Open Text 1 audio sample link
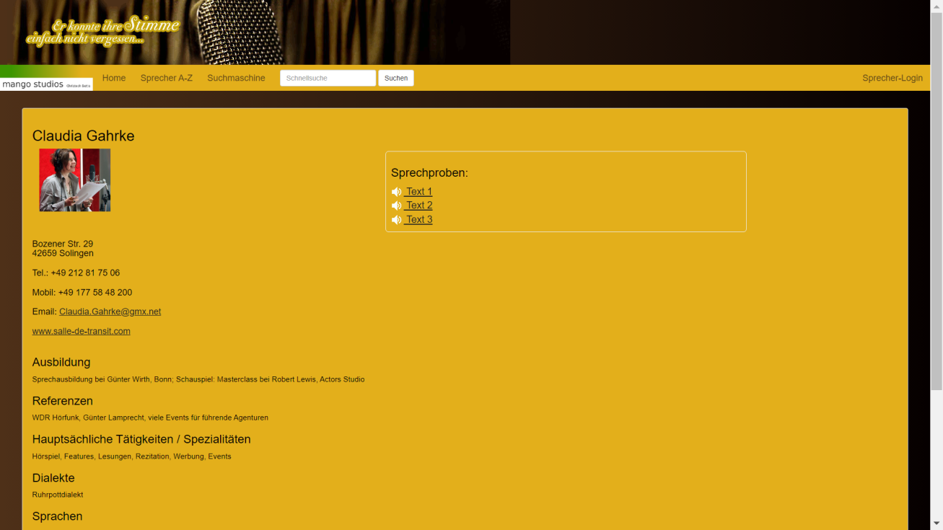This screenshot has height=530, width=943. pos(418,192)
